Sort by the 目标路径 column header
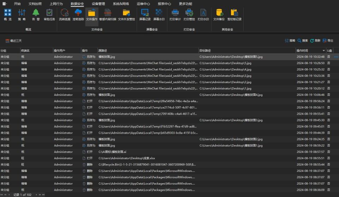The image size is (339, 197). point(247,51)
